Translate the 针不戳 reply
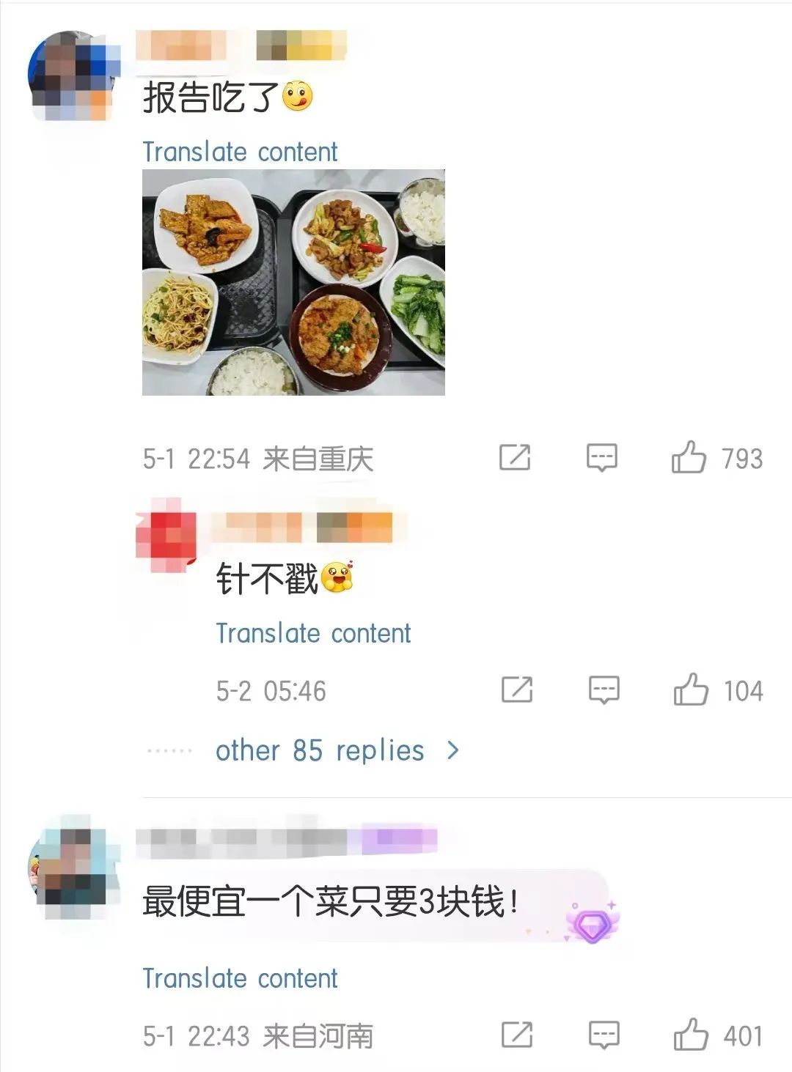The width and height of the screenshot is (792, 1072). [313, 633]
